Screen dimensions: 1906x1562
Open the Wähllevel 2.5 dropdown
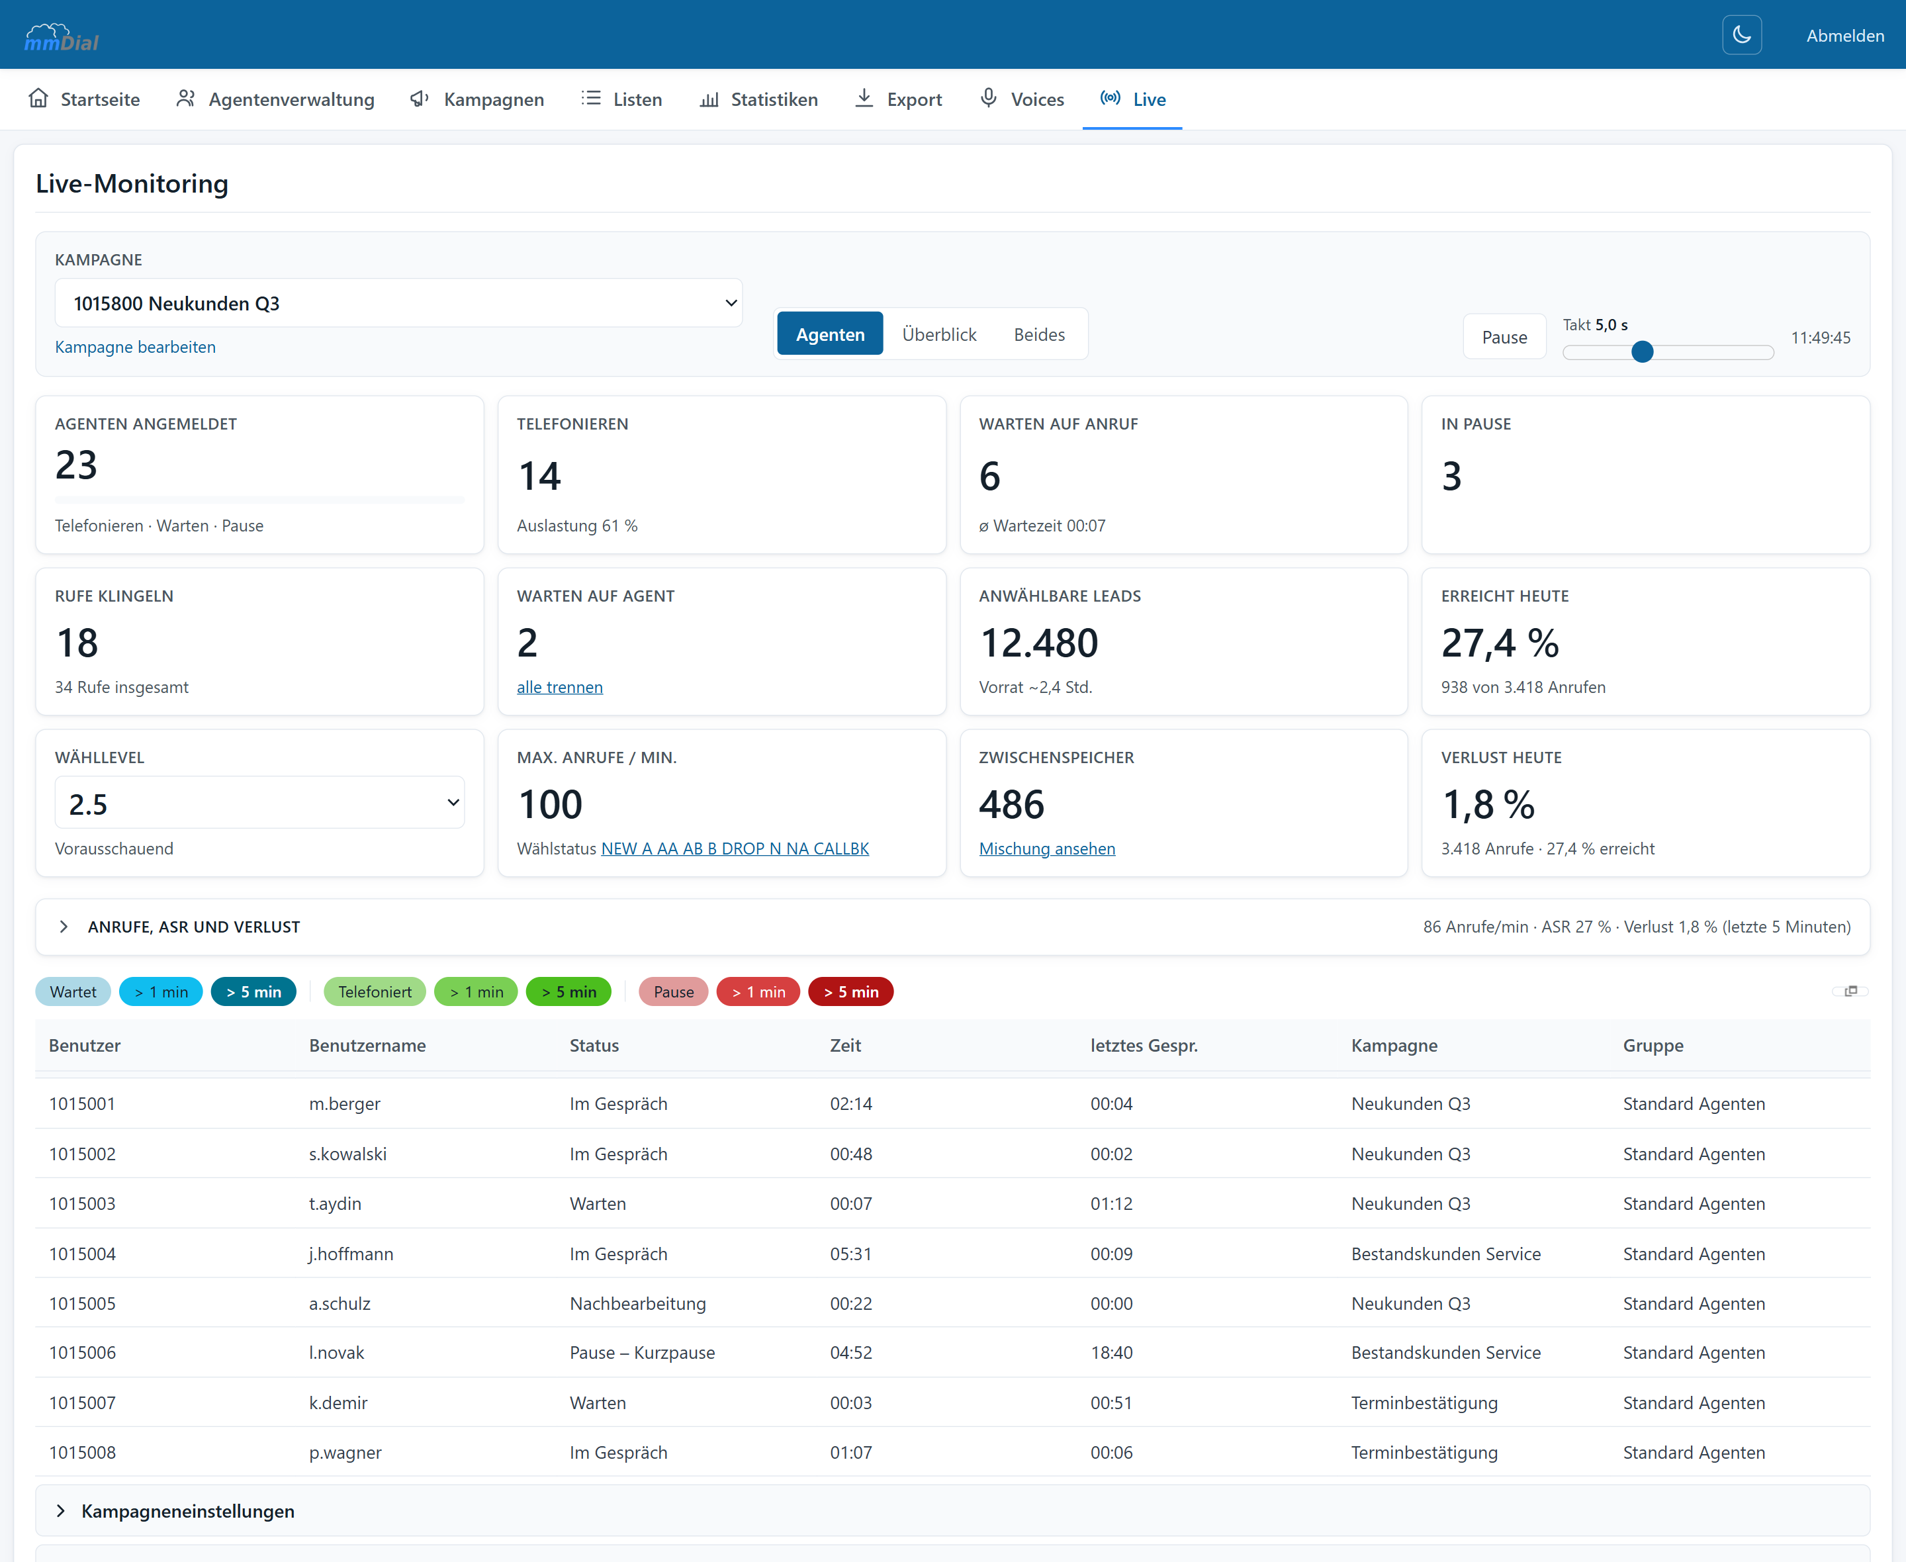(259, 803)
